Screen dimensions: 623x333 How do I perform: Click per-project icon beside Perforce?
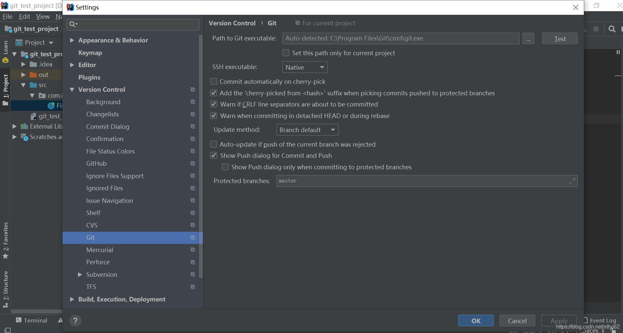click(193, 262)
